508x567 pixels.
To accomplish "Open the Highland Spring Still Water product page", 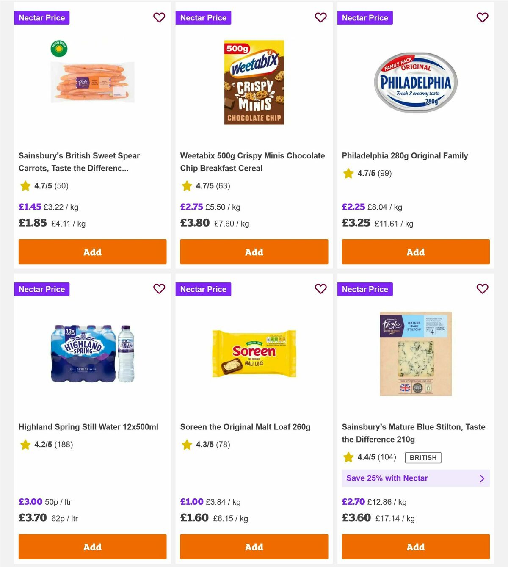I will coord(89,427).
